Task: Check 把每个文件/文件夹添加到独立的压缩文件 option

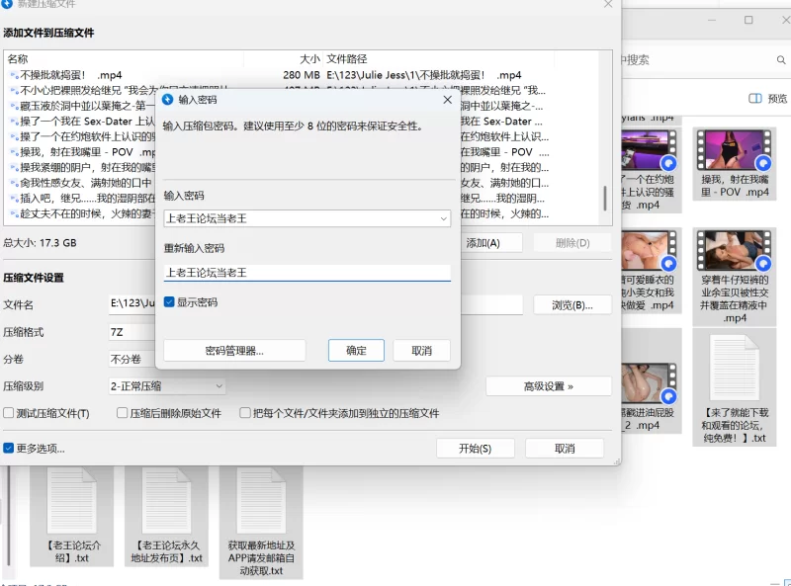Action: (x=244, y=413)
